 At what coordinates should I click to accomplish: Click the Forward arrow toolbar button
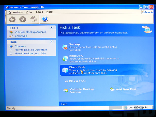click(x=23, y=19)
